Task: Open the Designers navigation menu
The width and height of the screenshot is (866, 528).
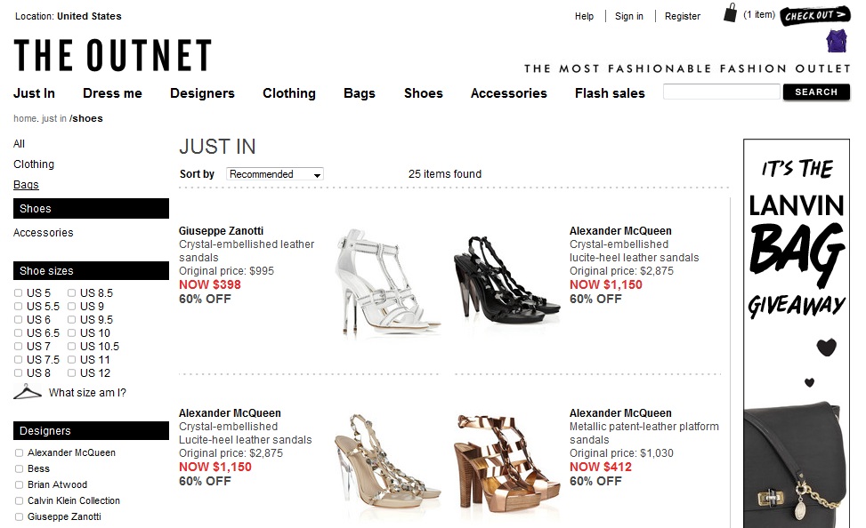Action: point(202,93)
